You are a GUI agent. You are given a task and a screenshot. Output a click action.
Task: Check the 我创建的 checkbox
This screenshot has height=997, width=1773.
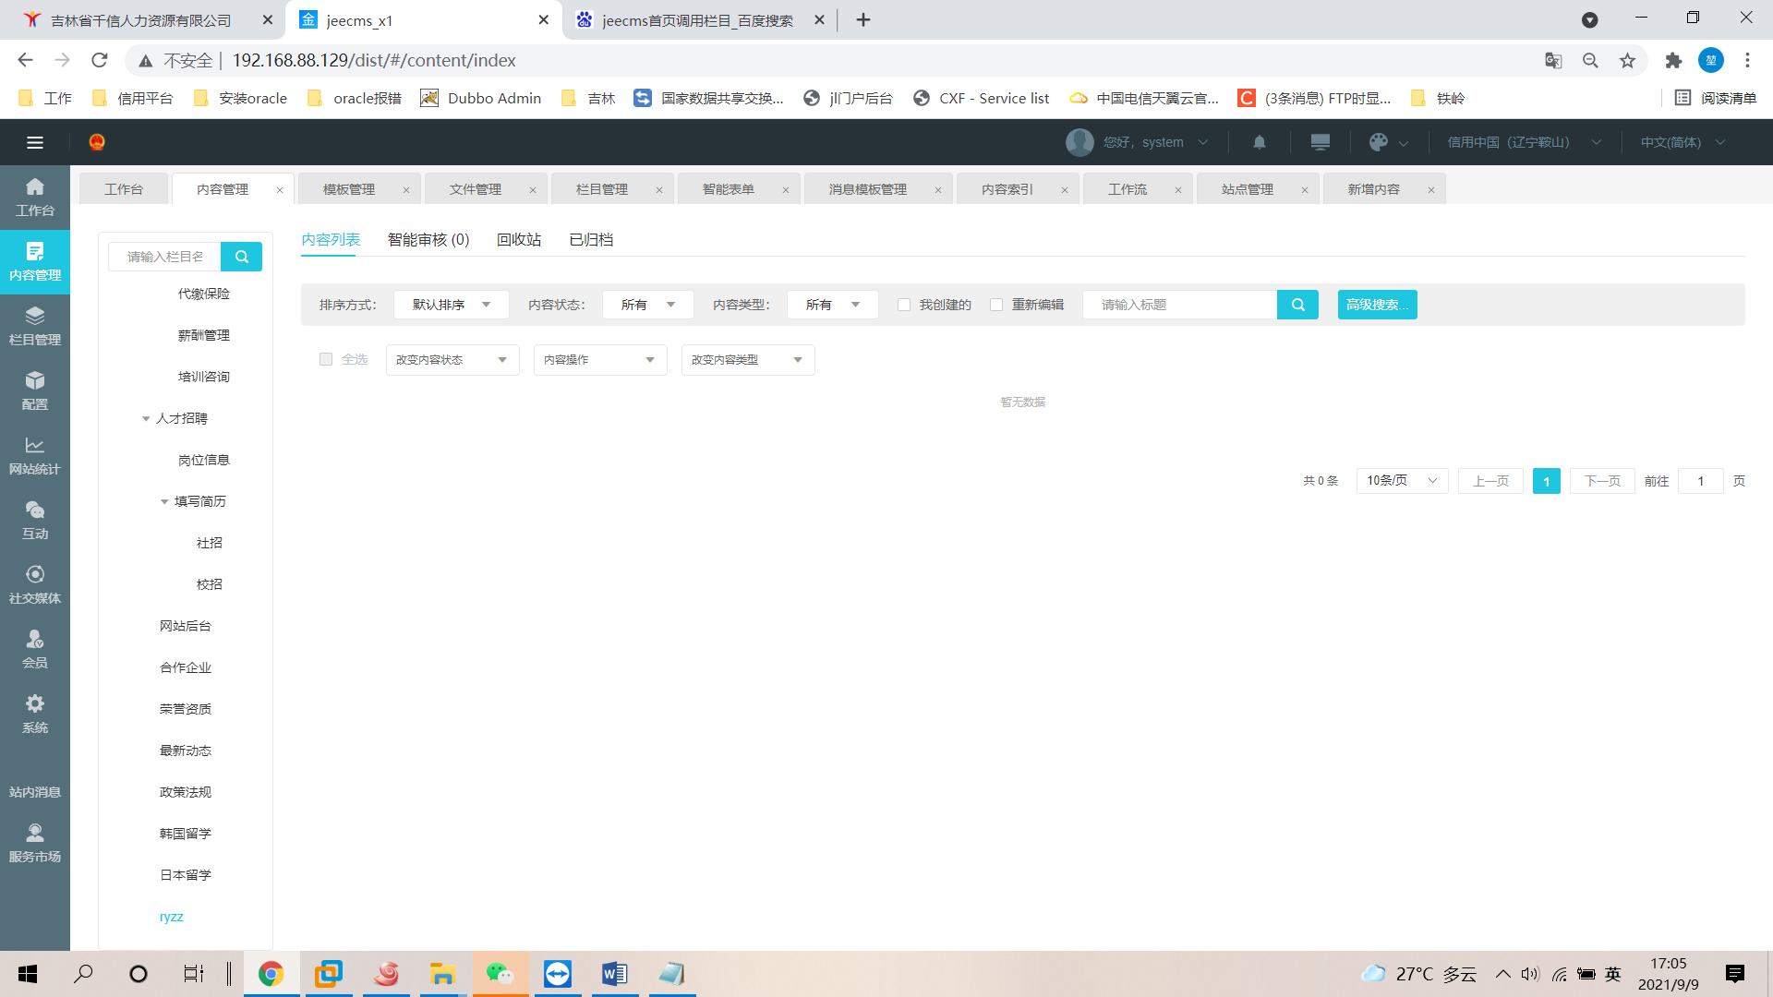[904, 305]
